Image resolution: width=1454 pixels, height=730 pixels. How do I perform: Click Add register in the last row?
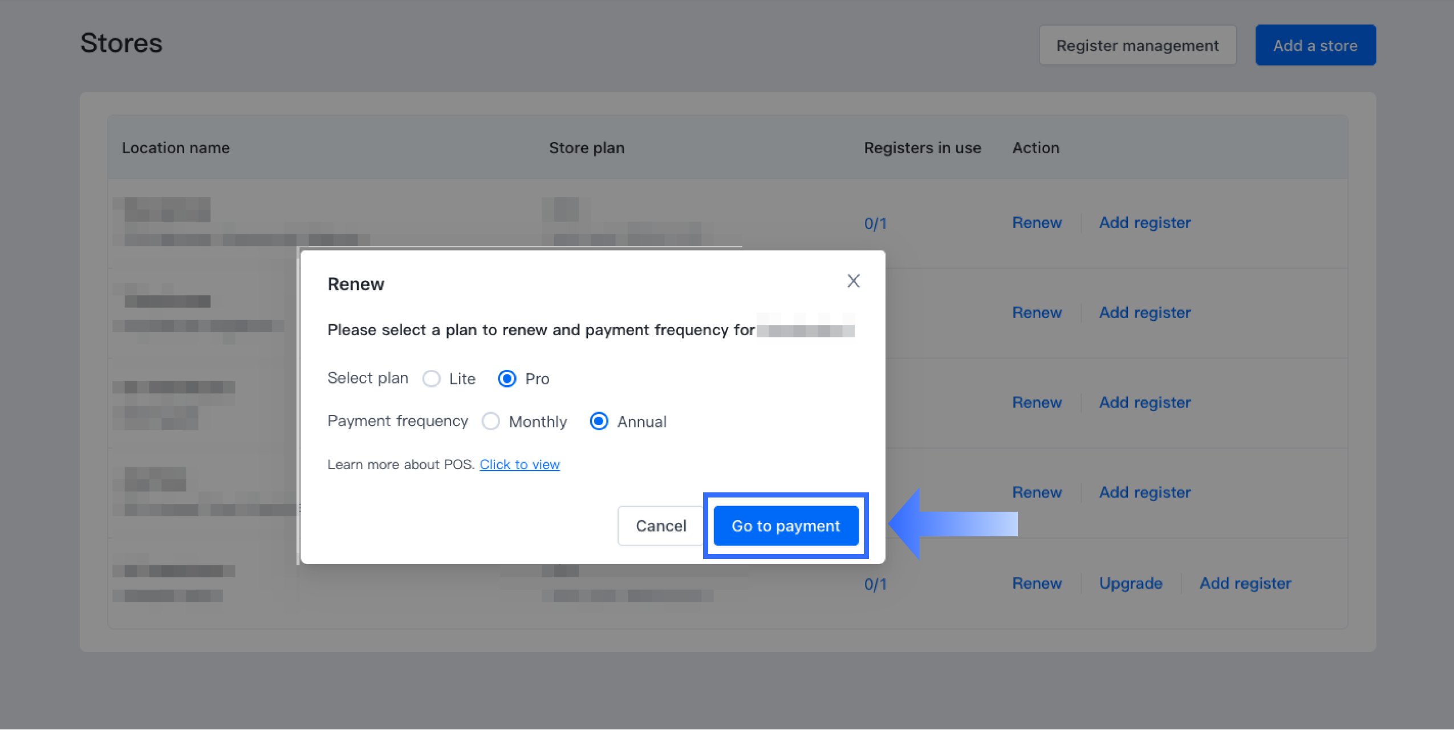1245,584
